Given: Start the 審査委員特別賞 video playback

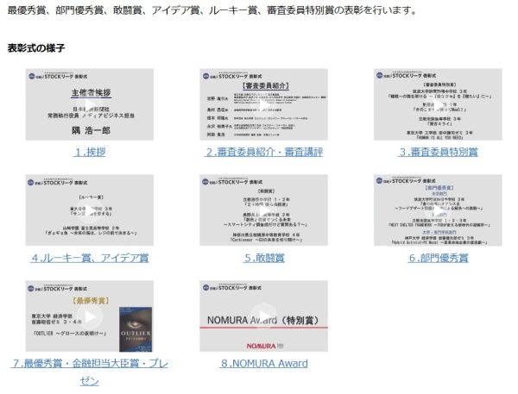Looking at the screenshot, I should (x=437, y=104).
